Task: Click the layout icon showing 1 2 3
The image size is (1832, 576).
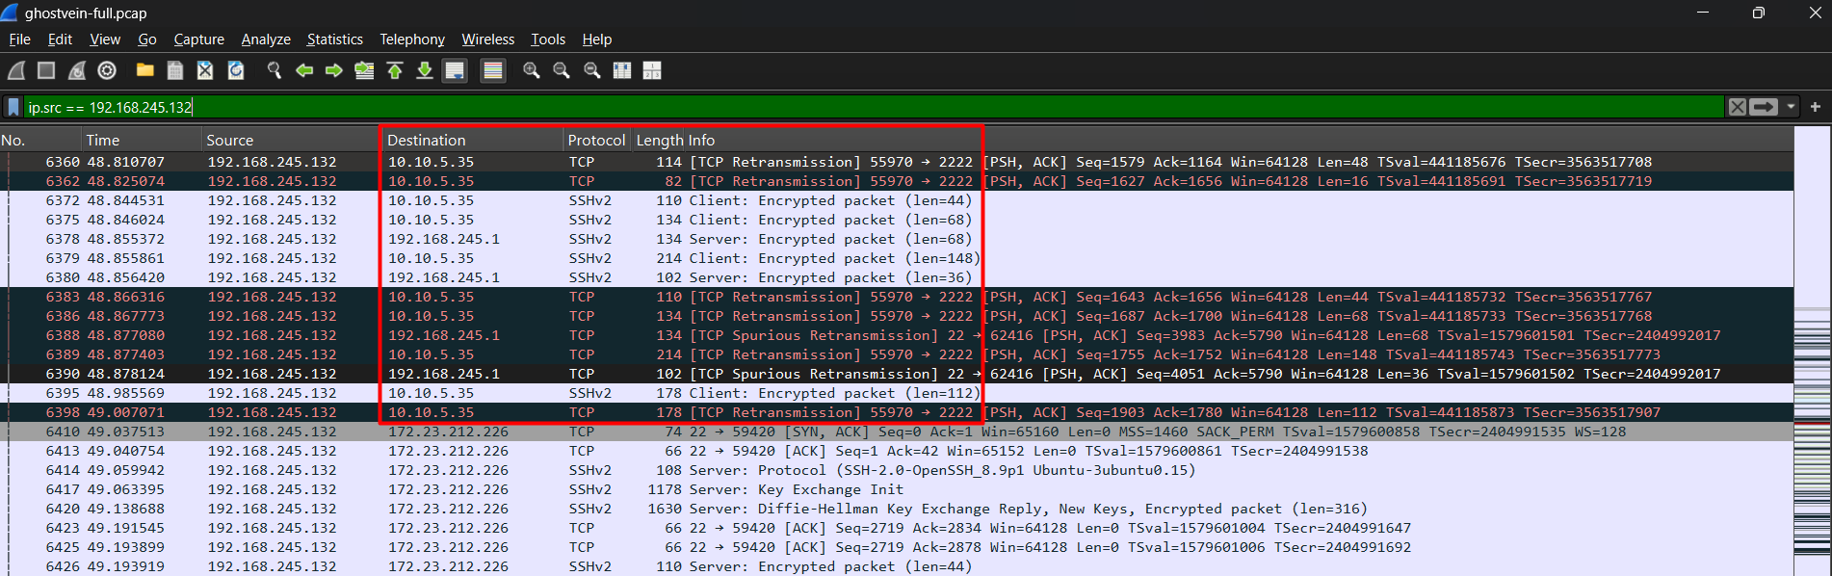Action: pos(652,70)
